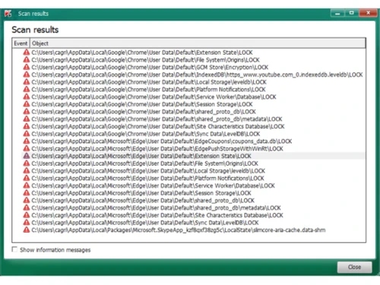Select Edge Site Characteristics Database\LOCK path text
The height and width of the screenshot is (285, 380).
[157, 215]
